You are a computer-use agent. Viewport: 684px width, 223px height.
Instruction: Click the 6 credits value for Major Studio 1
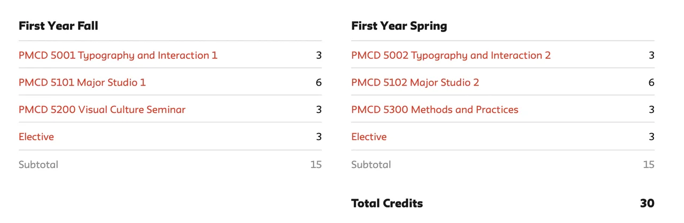(x=318, y=82)
